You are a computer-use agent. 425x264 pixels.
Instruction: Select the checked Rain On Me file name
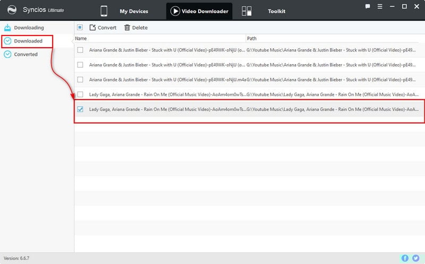pos(167,109)
